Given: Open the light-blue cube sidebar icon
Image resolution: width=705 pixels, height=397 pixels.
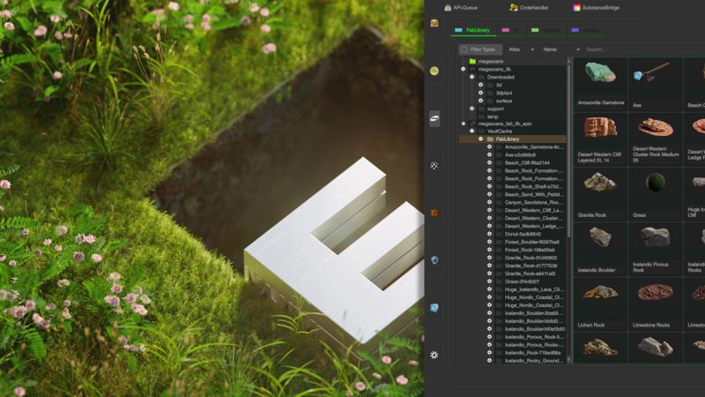Looking at the screenshot, I should [x=434, y=308].
